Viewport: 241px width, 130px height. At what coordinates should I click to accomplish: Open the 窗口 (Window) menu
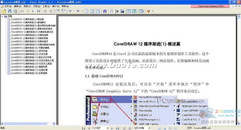(x=56, y=6)
